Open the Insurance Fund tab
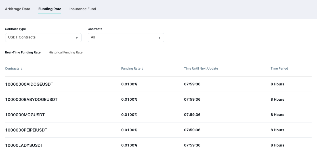The width and height of the screenshot is (317, 153). click(83, 9)
